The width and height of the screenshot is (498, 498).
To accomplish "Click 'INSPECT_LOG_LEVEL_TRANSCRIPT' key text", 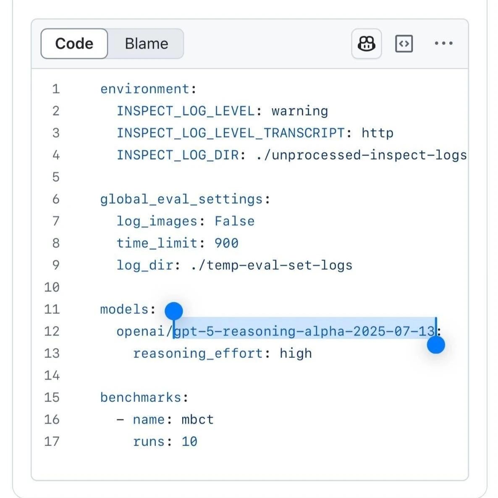I will (x=231, y=133).
